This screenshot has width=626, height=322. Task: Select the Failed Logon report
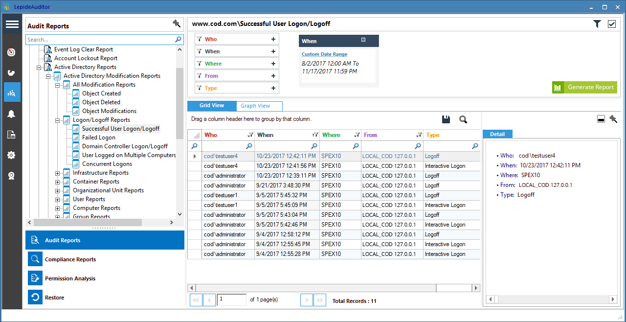(x=99, y=138)
